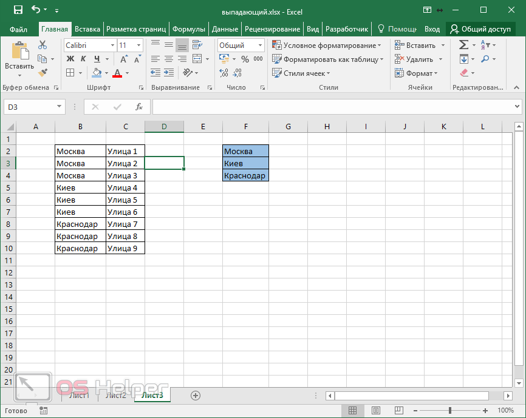Click the Format Painter brush icon

click(x=43, y=73)
